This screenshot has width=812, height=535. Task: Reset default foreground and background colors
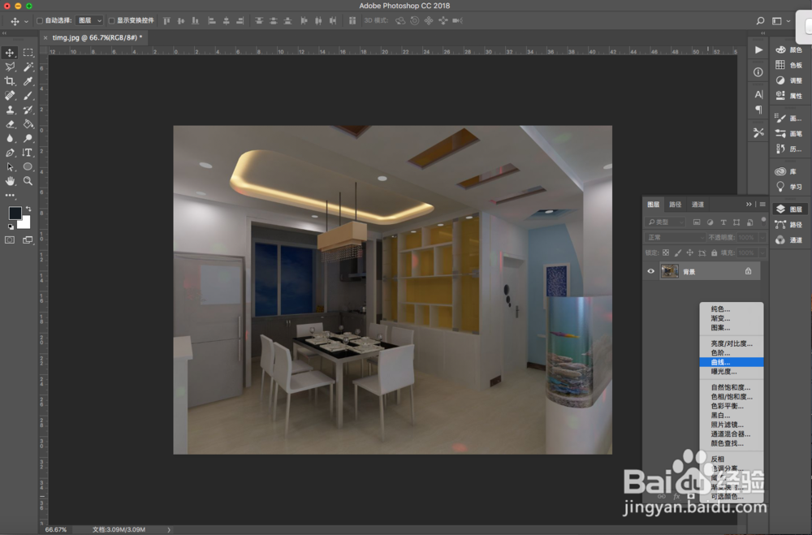(x=11, y=227)
